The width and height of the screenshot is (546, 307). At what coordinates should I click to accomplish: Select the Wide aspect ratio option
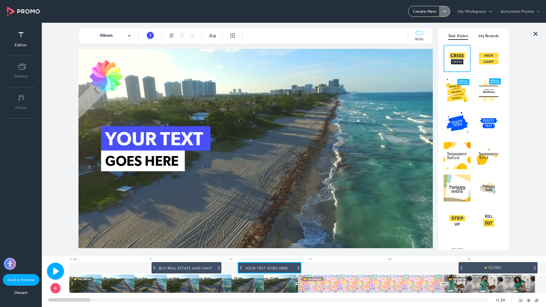click(x=419, y=36)
